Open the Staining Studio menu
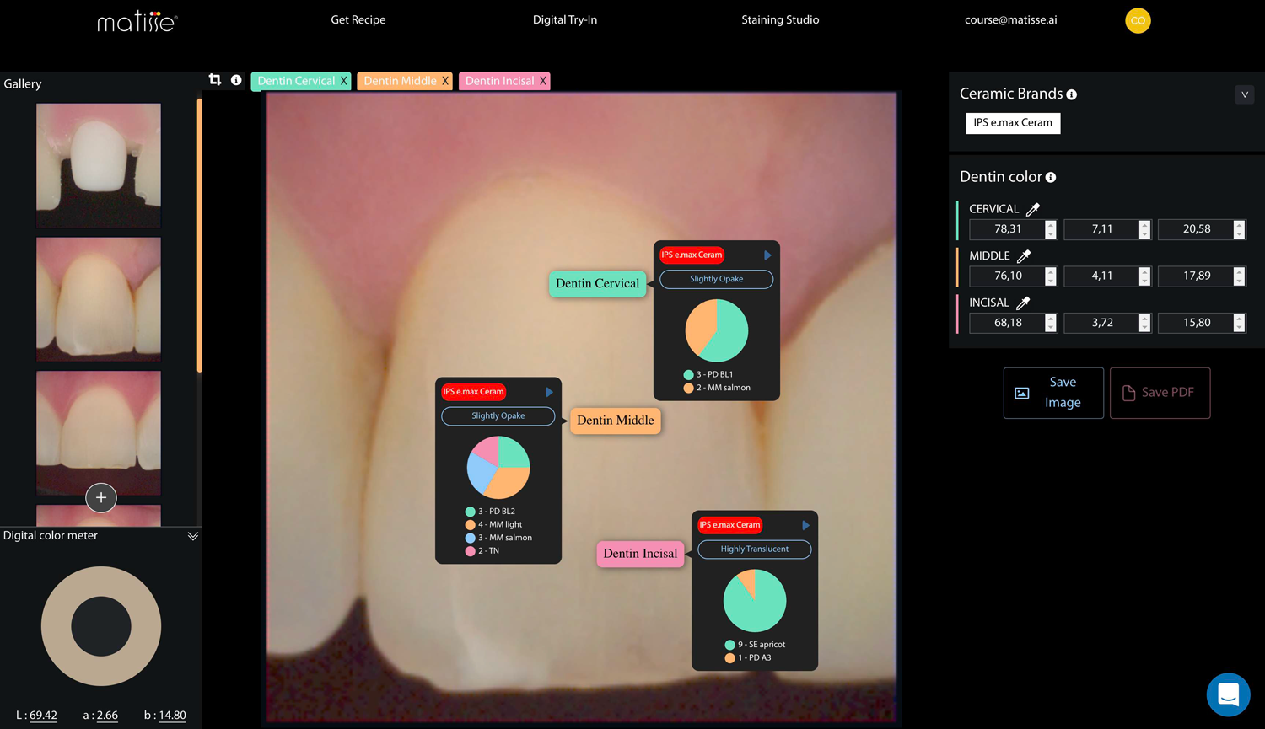 click(x=780, y=19)
